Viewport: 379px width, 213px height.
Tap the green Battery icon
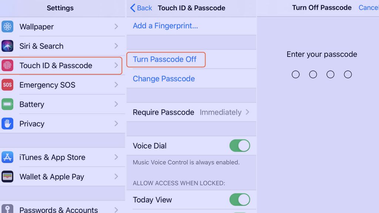pyautogui.click(x=7, y=104)
